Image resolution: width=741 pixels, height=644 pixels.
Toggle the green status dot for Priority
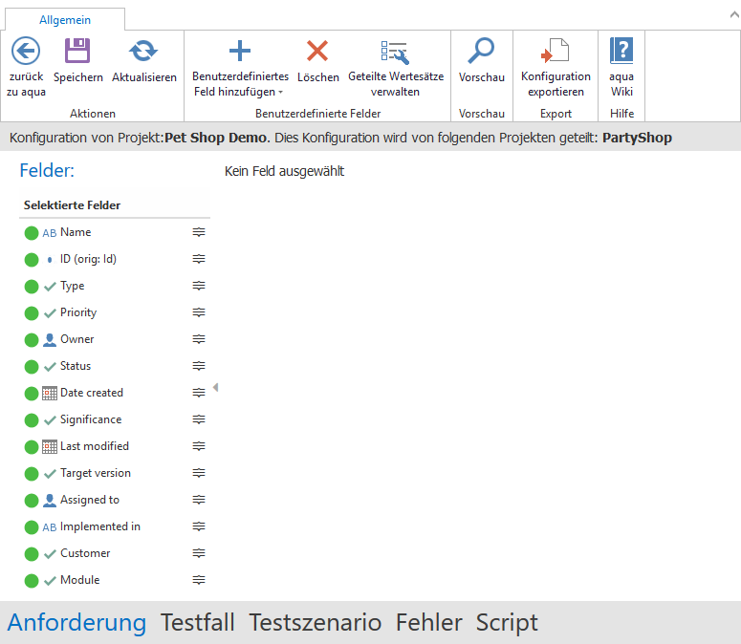(x=32, y=312)
